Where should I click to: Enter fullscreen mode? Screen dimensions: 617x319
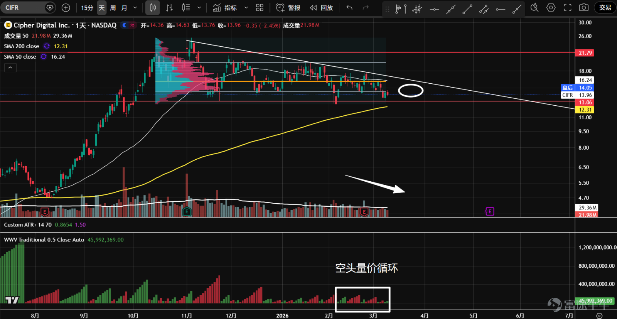(567, 8)
